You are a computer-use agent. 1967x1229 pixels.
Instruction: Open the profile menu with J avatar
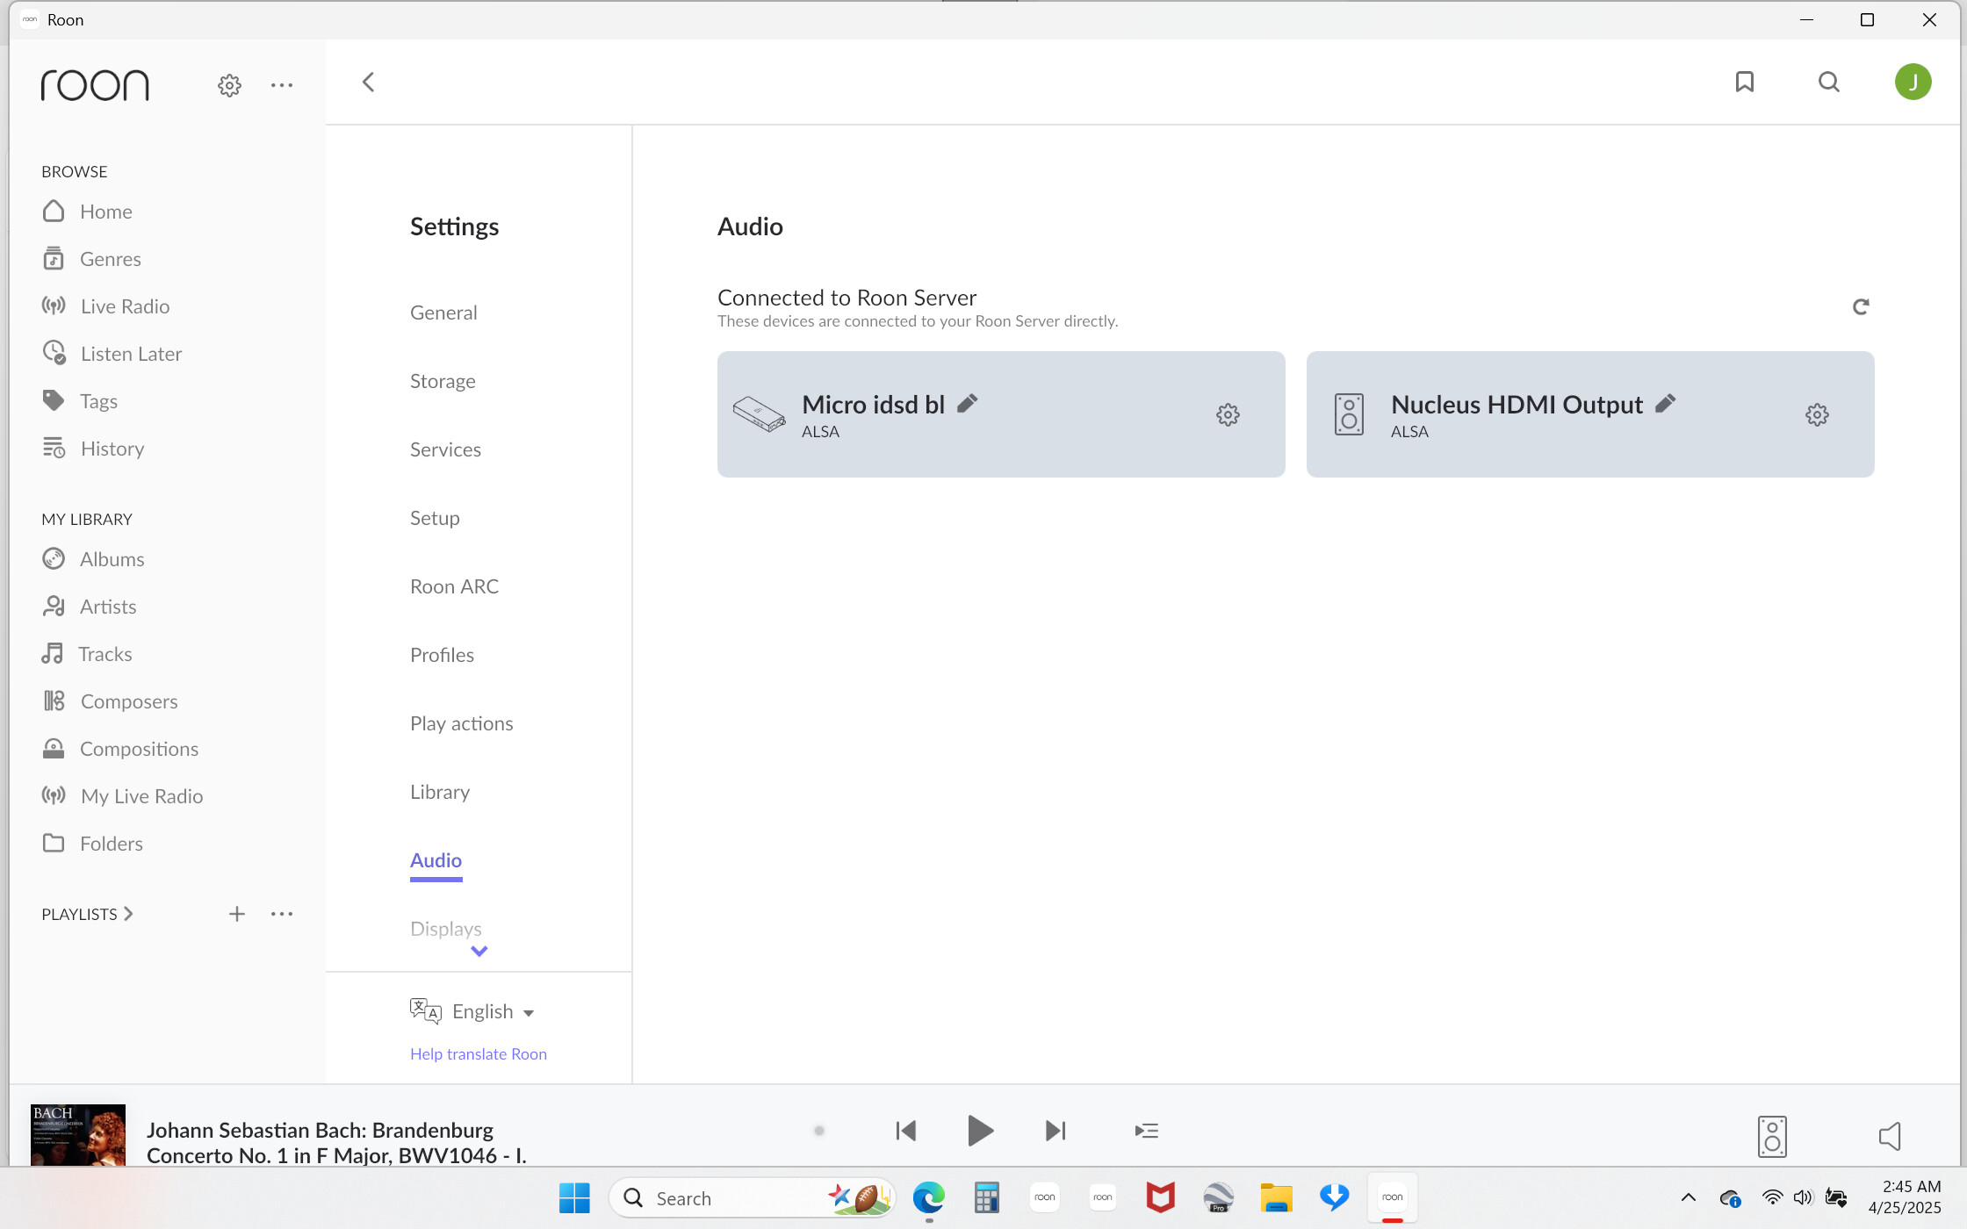coord(1913,82)
